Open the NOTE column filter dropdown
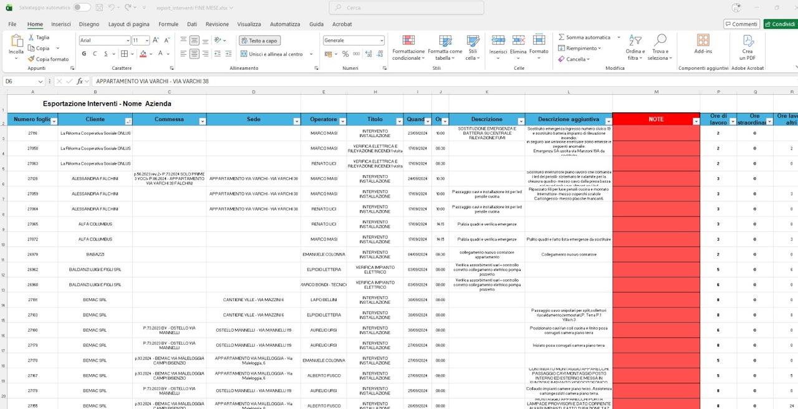Screen dimensions: 798x409 coord(696,121)
